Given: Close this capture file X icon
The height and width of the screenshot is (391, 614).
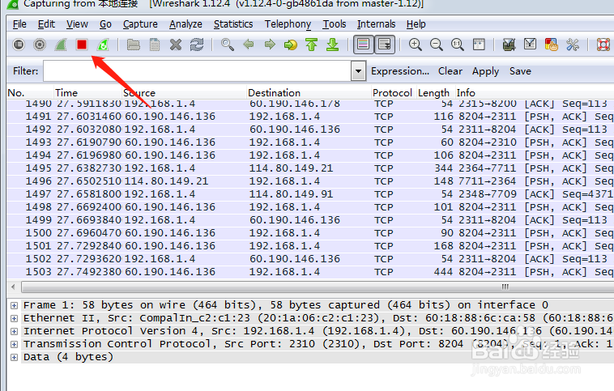Looking at the screenshot, I should (x=176, y=45).
